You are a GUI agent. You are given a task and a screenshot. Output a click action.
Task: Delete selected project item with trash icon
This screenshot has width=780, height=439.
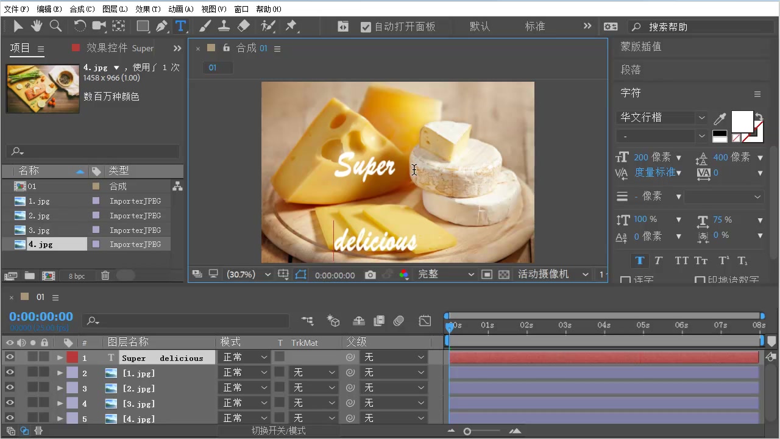click(x=105, y=276)
